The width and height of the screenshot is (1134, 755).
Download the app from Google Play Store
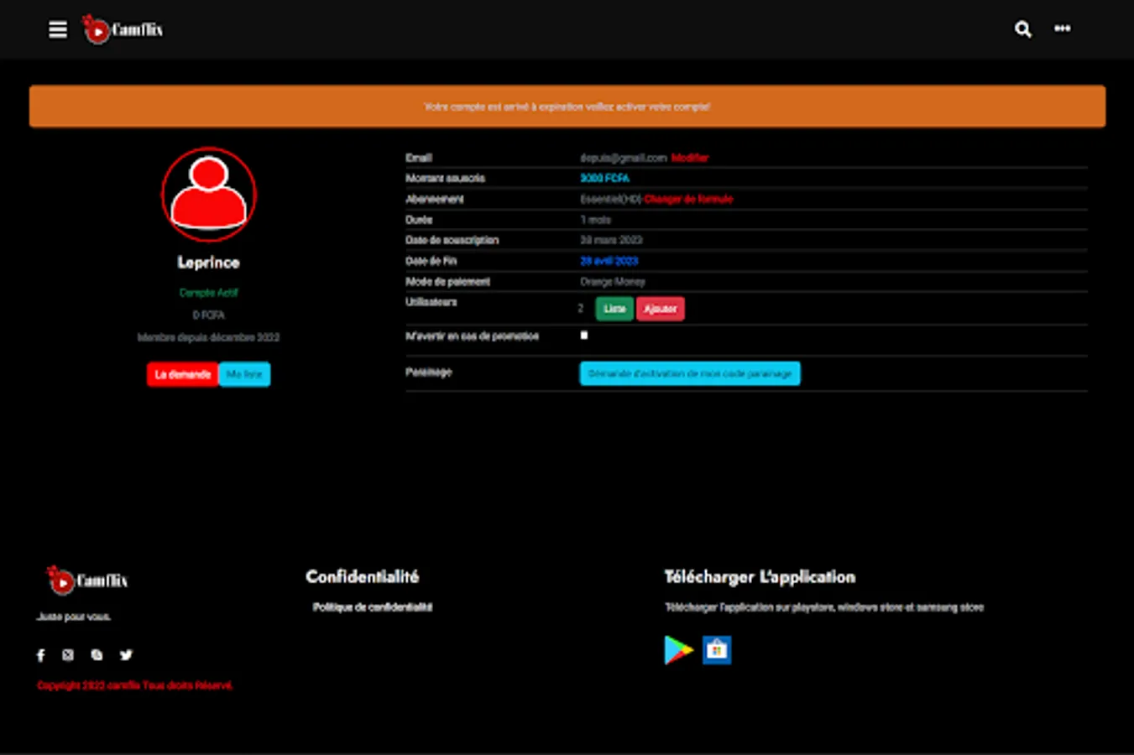[x=677, y=649]
